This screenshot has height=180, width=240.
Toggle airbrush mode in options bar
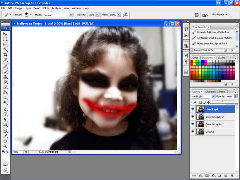(125, 15)
